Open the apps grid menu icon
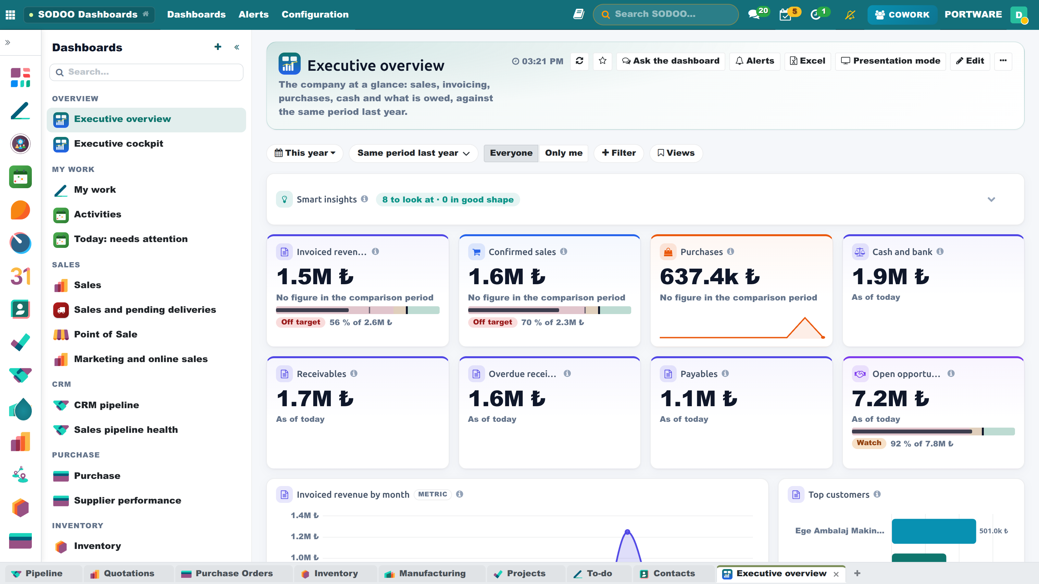Screen dimensions: 1039x584 pyautogui.click(x=10, y=15)
